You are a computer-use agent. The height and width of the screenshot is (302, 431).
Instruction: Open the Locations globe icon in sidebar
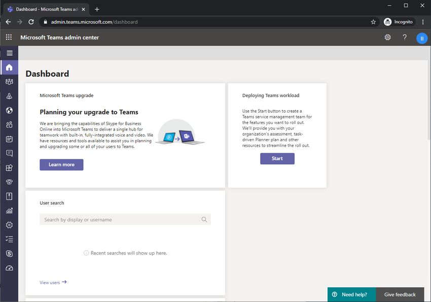pyautogui.click(x=9, y=110)
